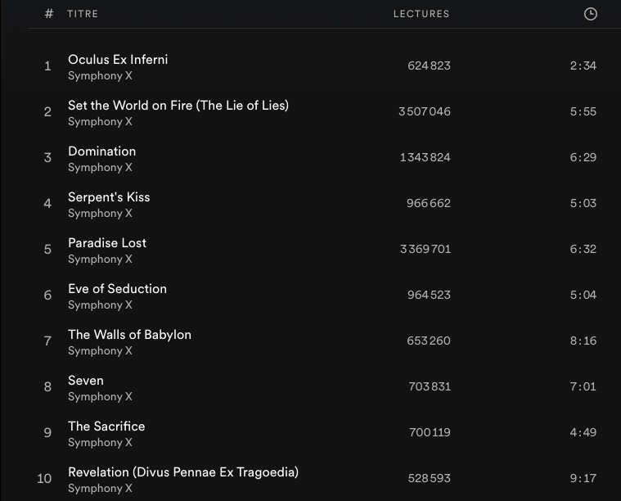The image size is (621, 501).
Task: Click Symphony X artist under Paradise Lost
Action: [100, 260]
